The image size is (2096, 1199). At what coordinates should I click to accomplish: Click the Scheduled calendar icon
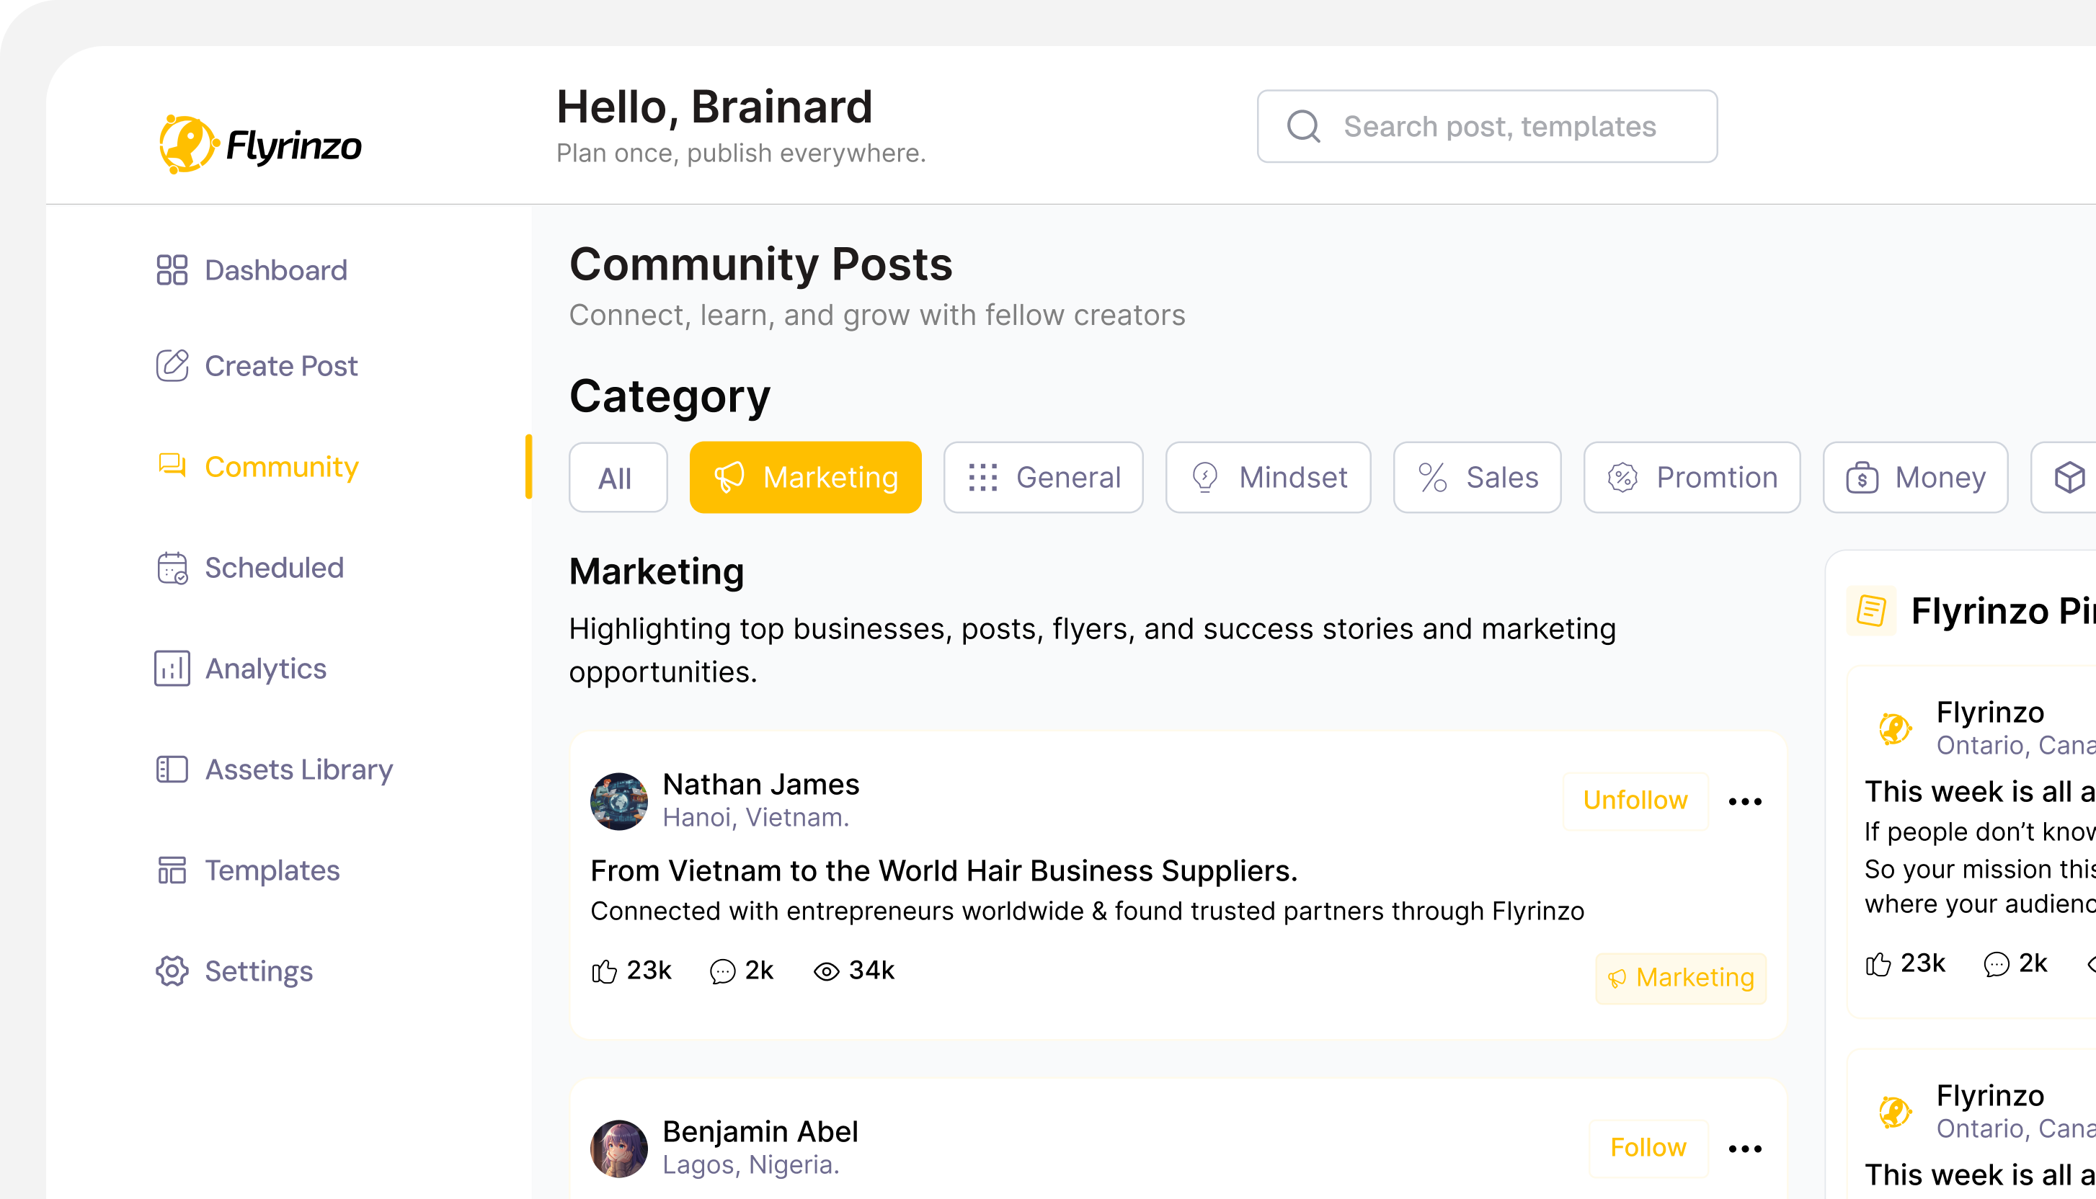[x=172, y=567]
